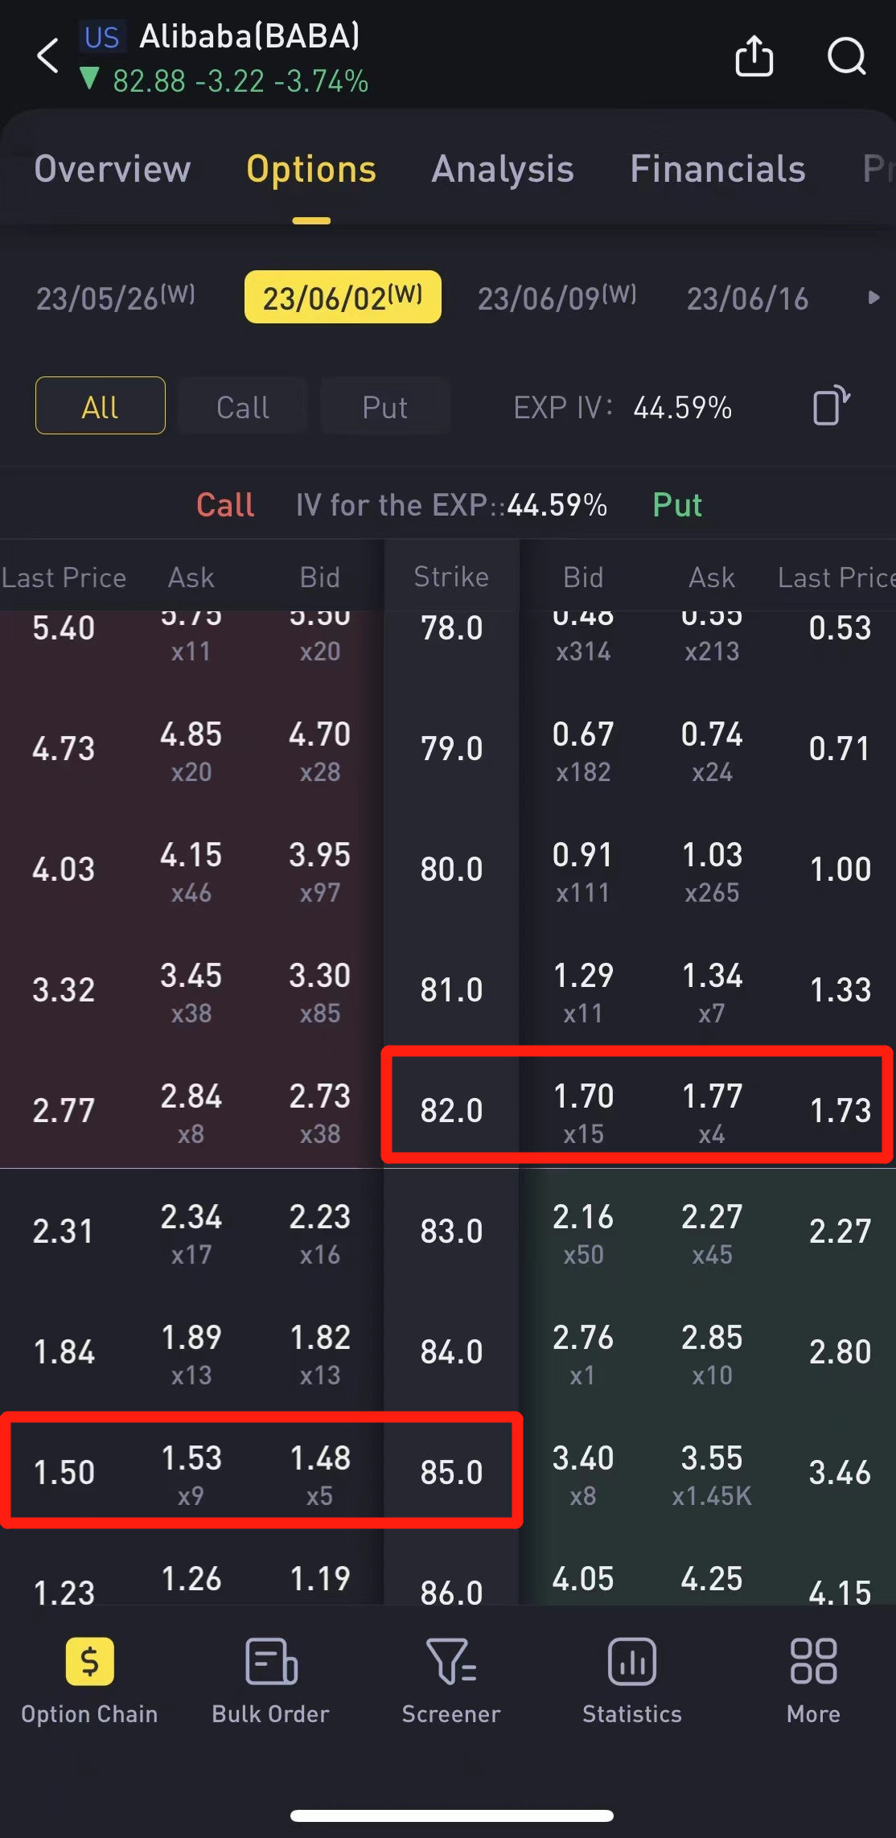Open the Statistics chart icon
The height and width of the screenshot is (1838, 896).
tap(632, 1662)
